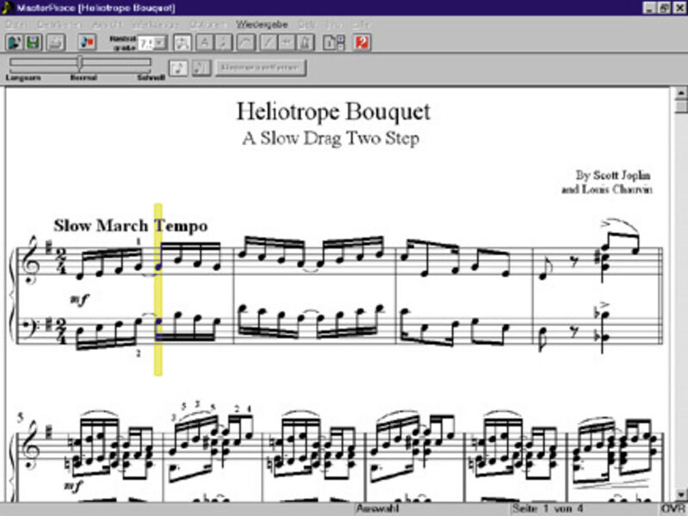688x516 pixels.
Task: Click the OVR indicator in status bar
Action: (x=673, y=508)
